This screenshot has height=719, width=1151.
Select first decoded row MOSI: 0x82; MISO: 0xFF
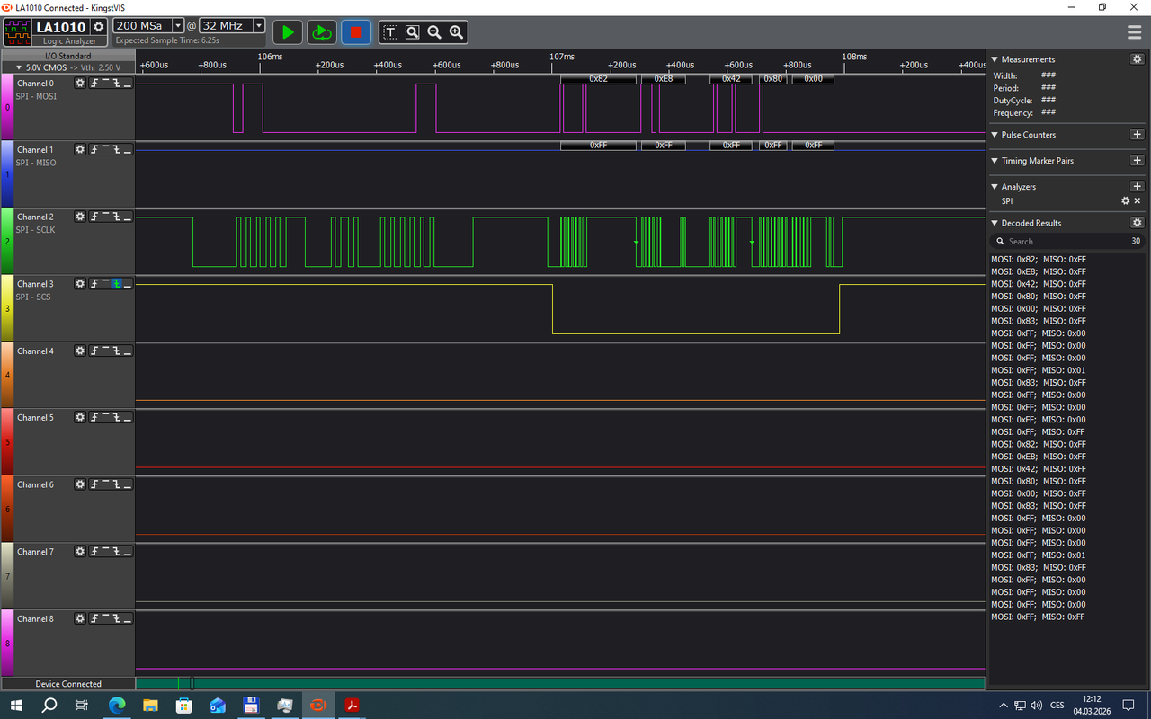[1039, 259]
